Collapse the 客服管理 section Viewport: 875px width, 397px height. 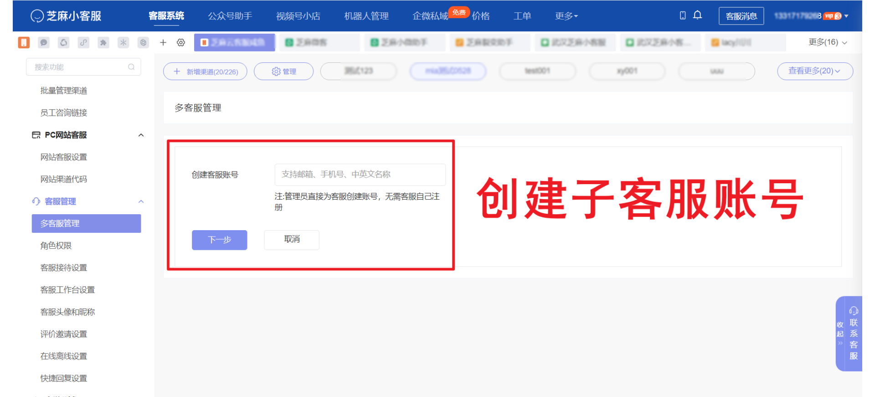coord(141,201)
